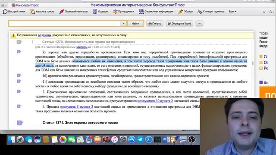The image size is (276, 155).
Task: Click the yellow warning triangle icon
Action: (13, 35)
